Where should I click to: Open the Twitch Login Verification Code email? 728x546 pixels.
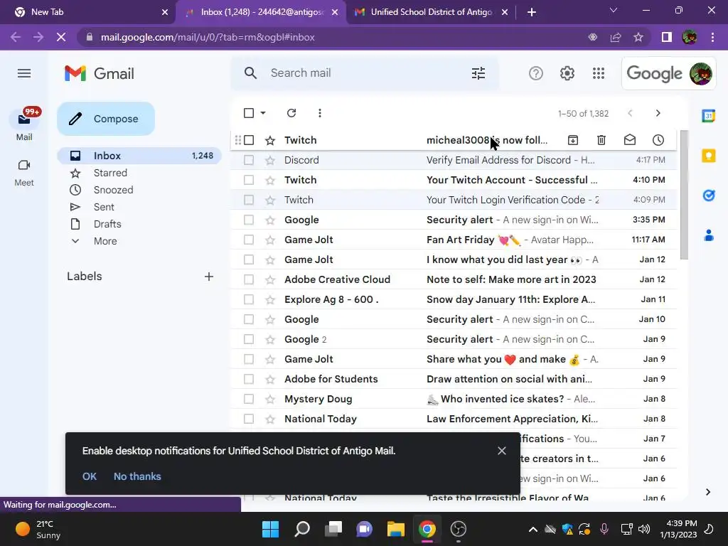click(454, 200)
